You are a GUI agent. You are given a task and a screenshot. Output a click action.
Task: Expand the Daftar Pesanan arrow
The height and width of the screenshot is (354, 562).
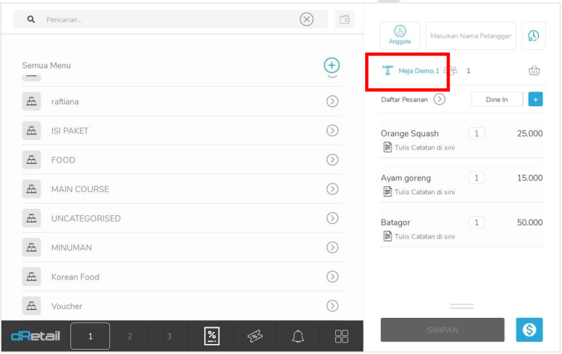pyautogui.click(x=439, y=100)
